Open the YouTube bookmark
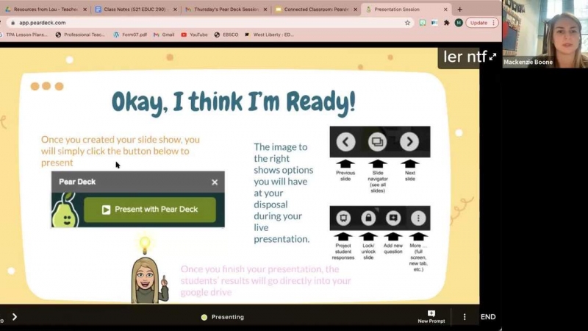Screen dimensions: 588x331 tap(194, 35)
